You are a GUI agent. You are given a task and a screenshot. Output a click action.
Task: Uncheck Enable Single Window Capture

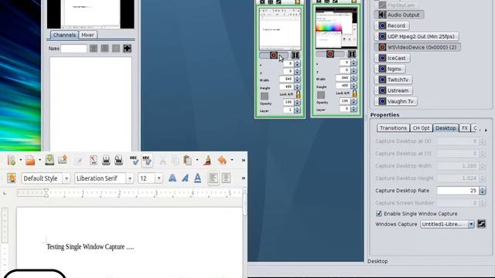click(379, 214)
